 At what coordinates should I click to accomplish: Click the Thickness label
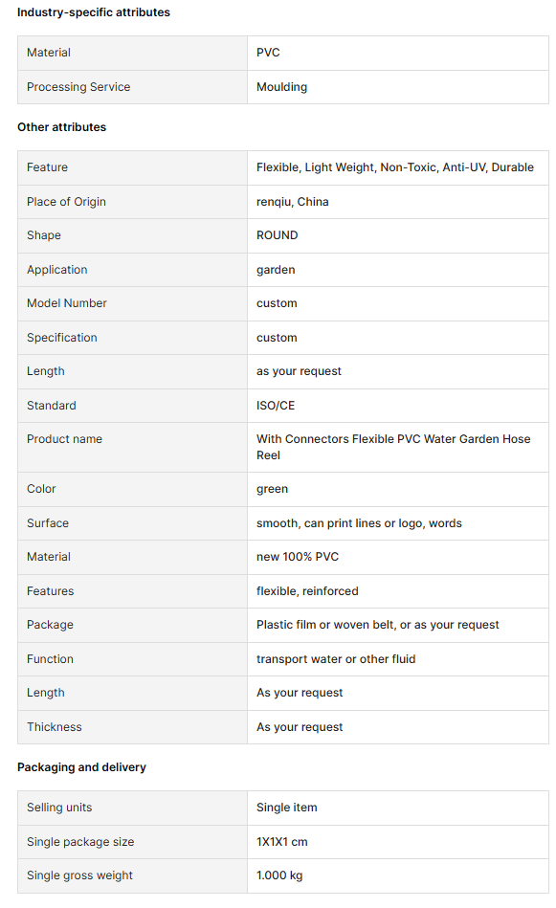(54, 727)
